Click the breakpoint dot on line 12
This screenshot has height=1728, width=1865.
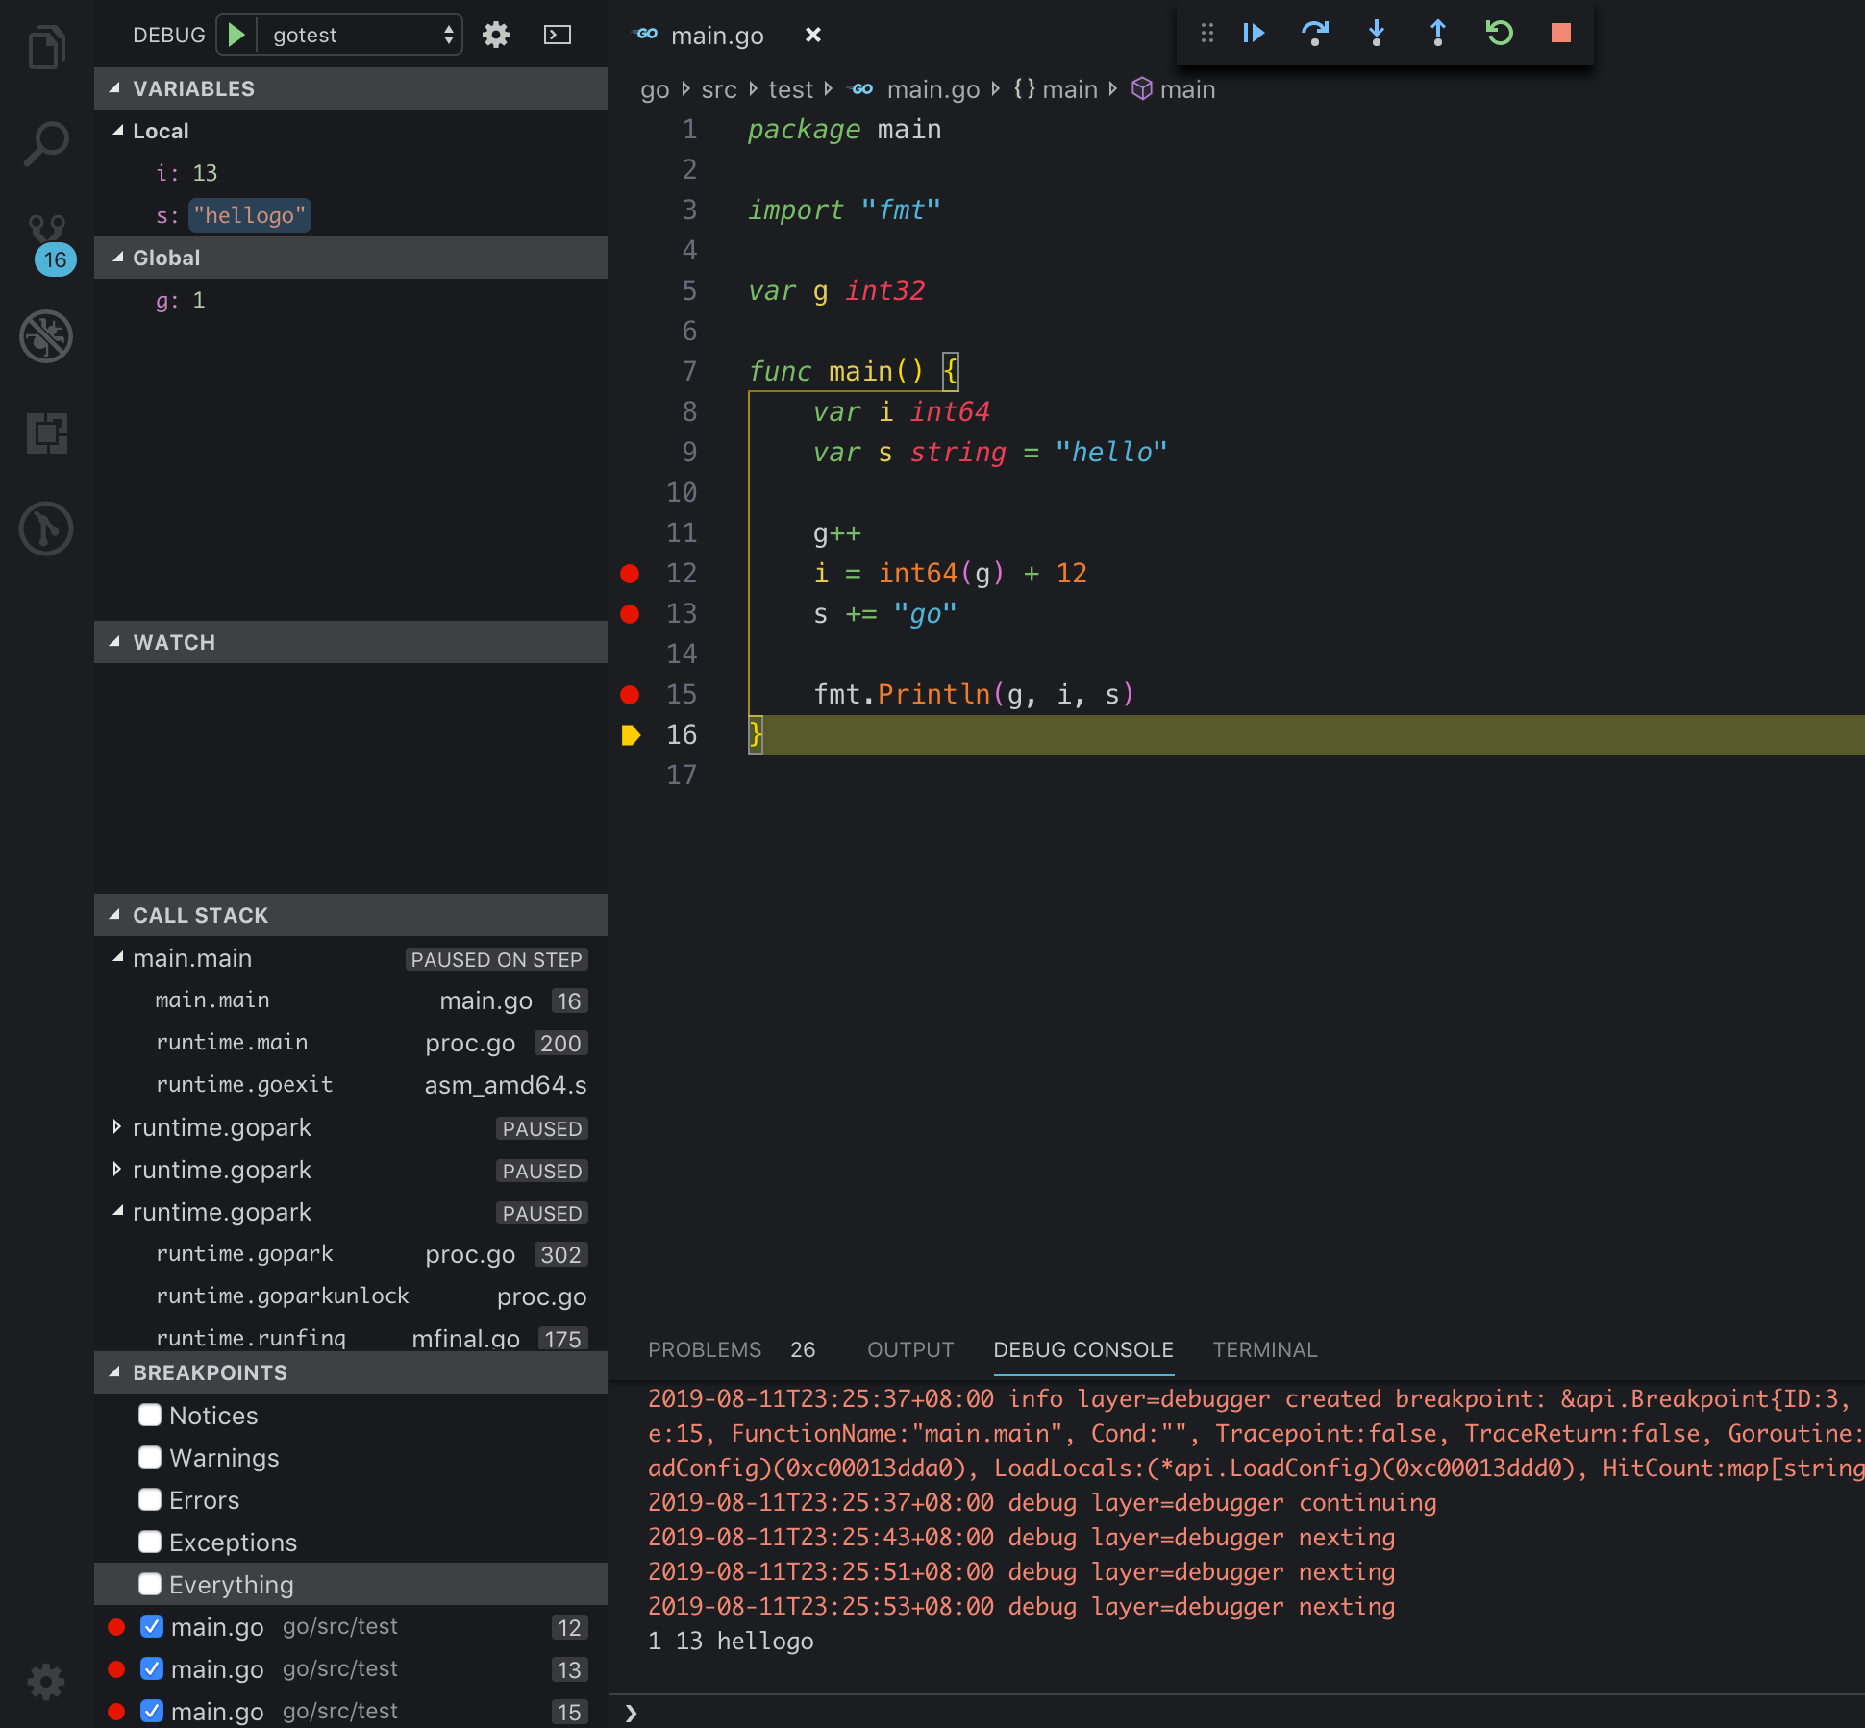(630, 574)
